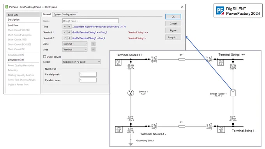Click the Grounding Switch label
Screen dimensions: 265x149
145,140
